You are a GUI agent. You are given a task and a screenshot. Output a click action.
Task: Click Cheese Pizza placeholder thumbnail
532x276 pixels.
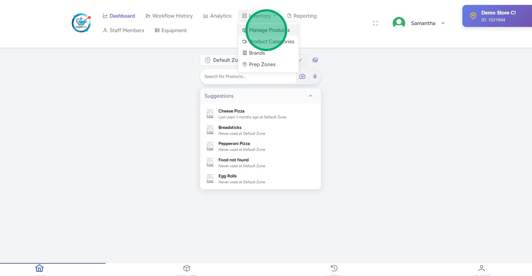210,114
